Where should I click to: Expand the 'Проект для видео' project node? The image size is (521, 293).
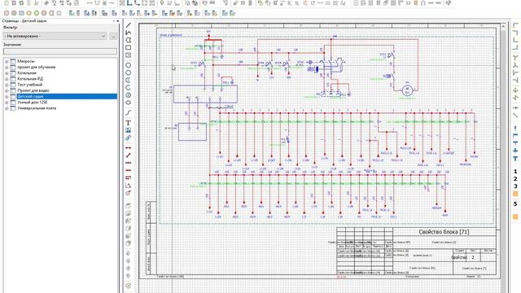pyautogui.click(x=7, y=90)
